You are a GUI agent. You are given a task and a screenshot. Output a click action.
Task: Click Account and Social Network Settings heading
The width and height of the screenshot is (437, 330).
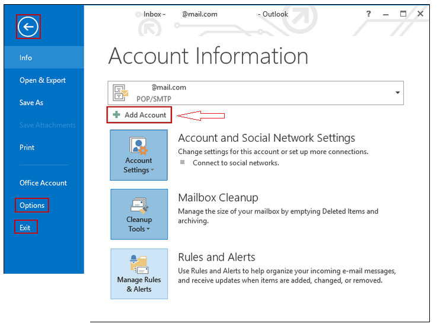(x=266, y=138)
